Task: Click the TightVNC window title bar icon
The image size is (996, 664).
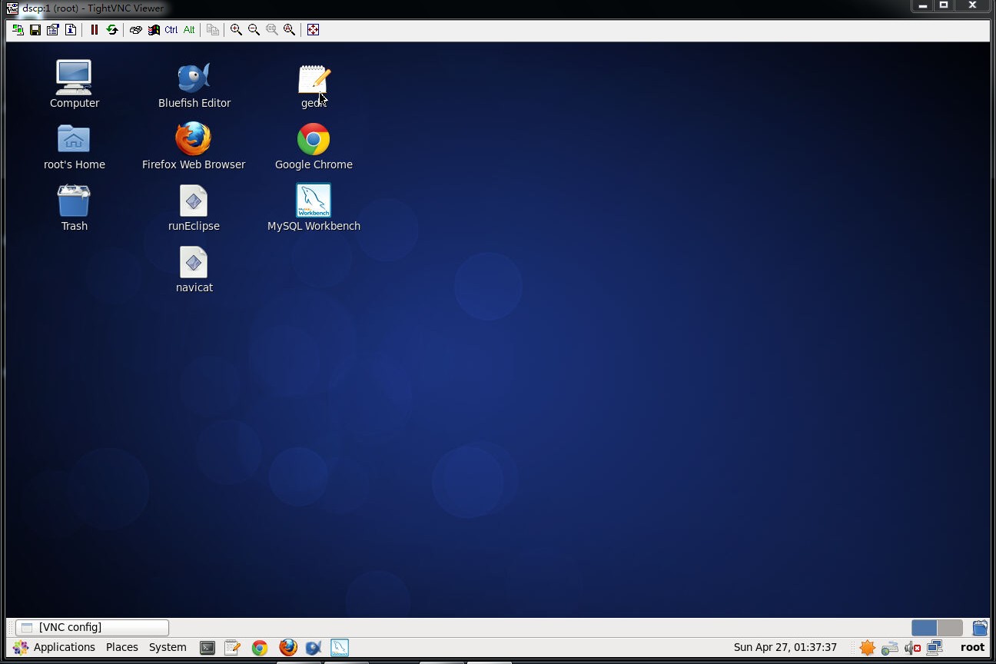Action: point(12,8)
